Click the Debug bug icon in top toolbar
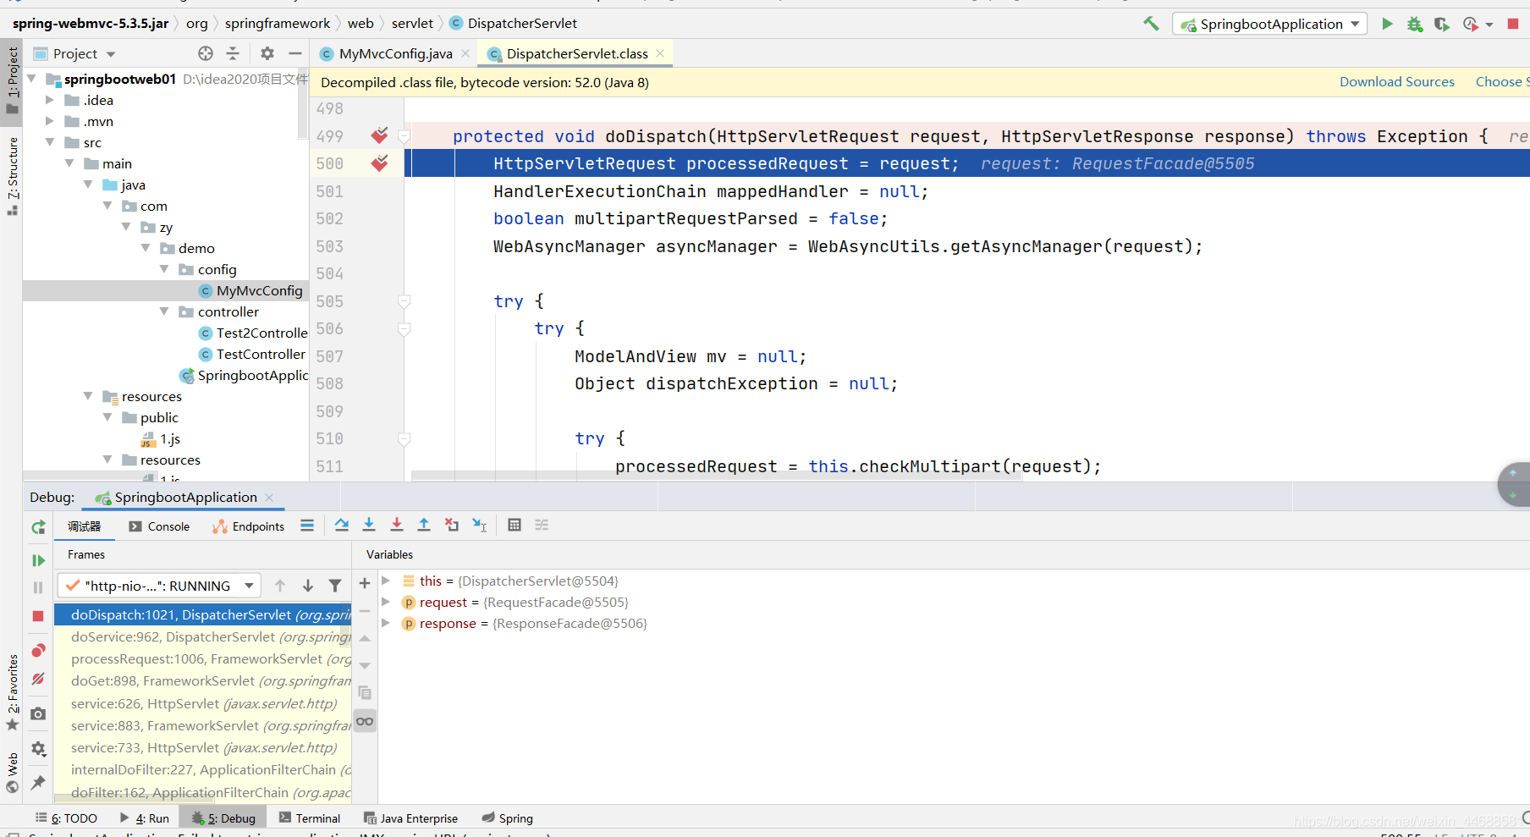The height and width of the screenshot is (837, 1530). coord(1415,24)
